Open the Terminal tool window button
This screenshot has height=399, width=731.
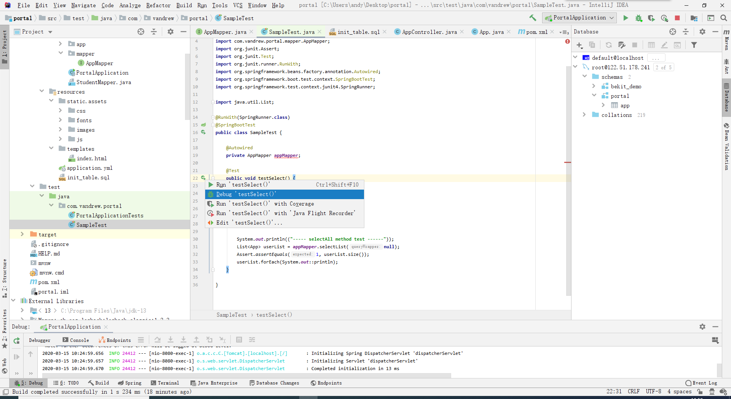[x=164, y=383]
